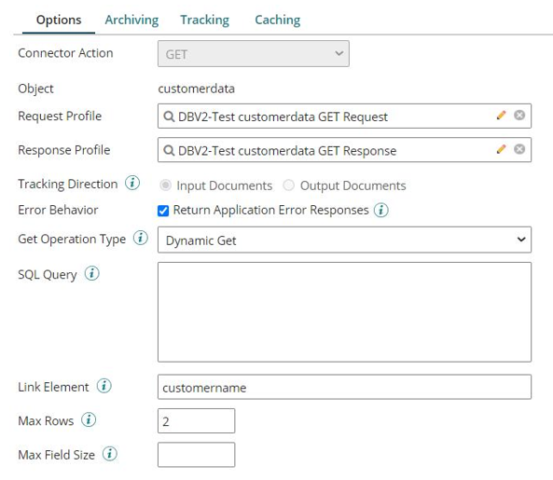Toggle Return Application Error Responses checkbox
The width and height of the screenshot is (553, 480).
coord(163,211)
